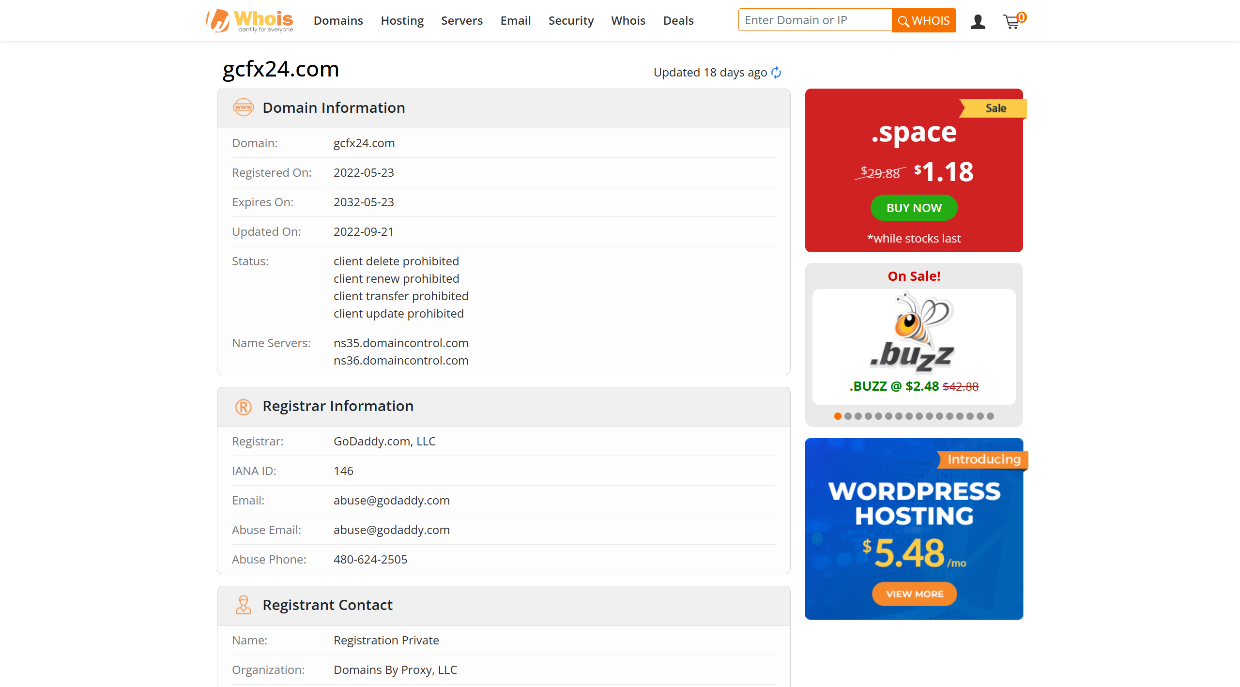Open the Domains menu

[x=338, y=20]
